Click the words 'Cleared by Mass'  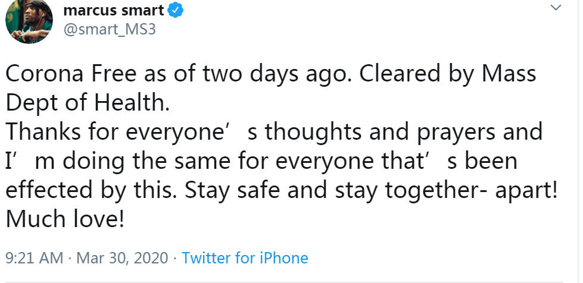click(448, 74)
